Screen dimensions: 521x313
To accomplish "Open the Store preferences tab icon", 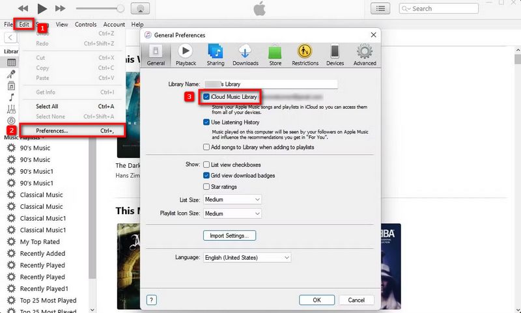I will pyautogui.click(x=275, y=55).
